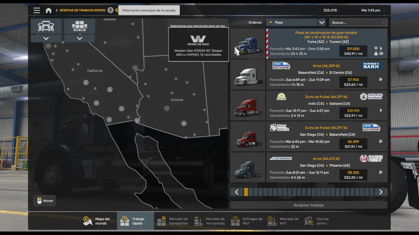Open Mercado de WoT tab
Screen dimensions: 419x235
[283, 221]
